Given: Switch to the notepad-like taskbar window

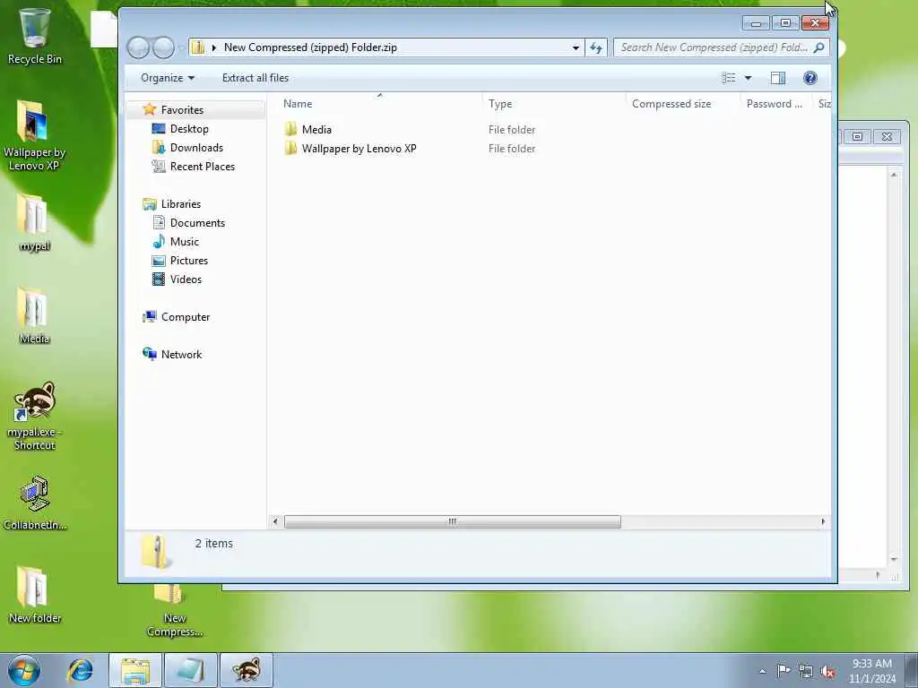Looking at the screenshot, I should click(190, 670).
